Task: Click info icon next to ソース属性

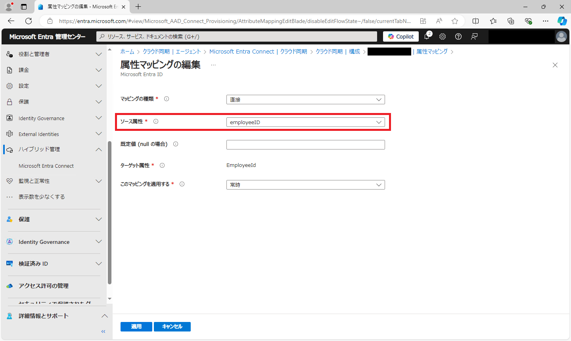Action: click(x=156, y=121)
